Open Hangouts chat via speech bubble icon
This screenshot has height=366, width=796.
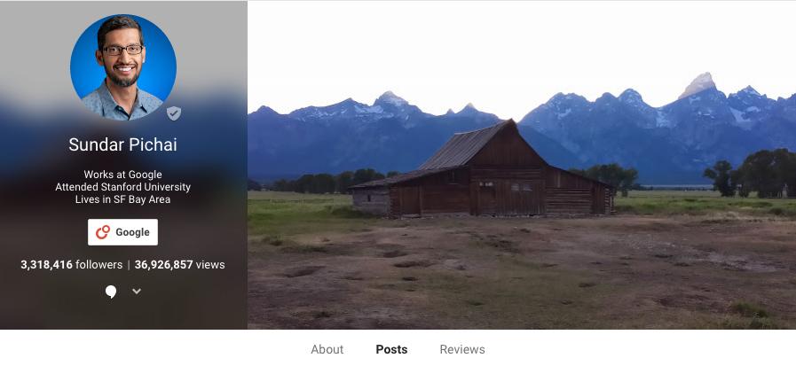tap(111, 292)
